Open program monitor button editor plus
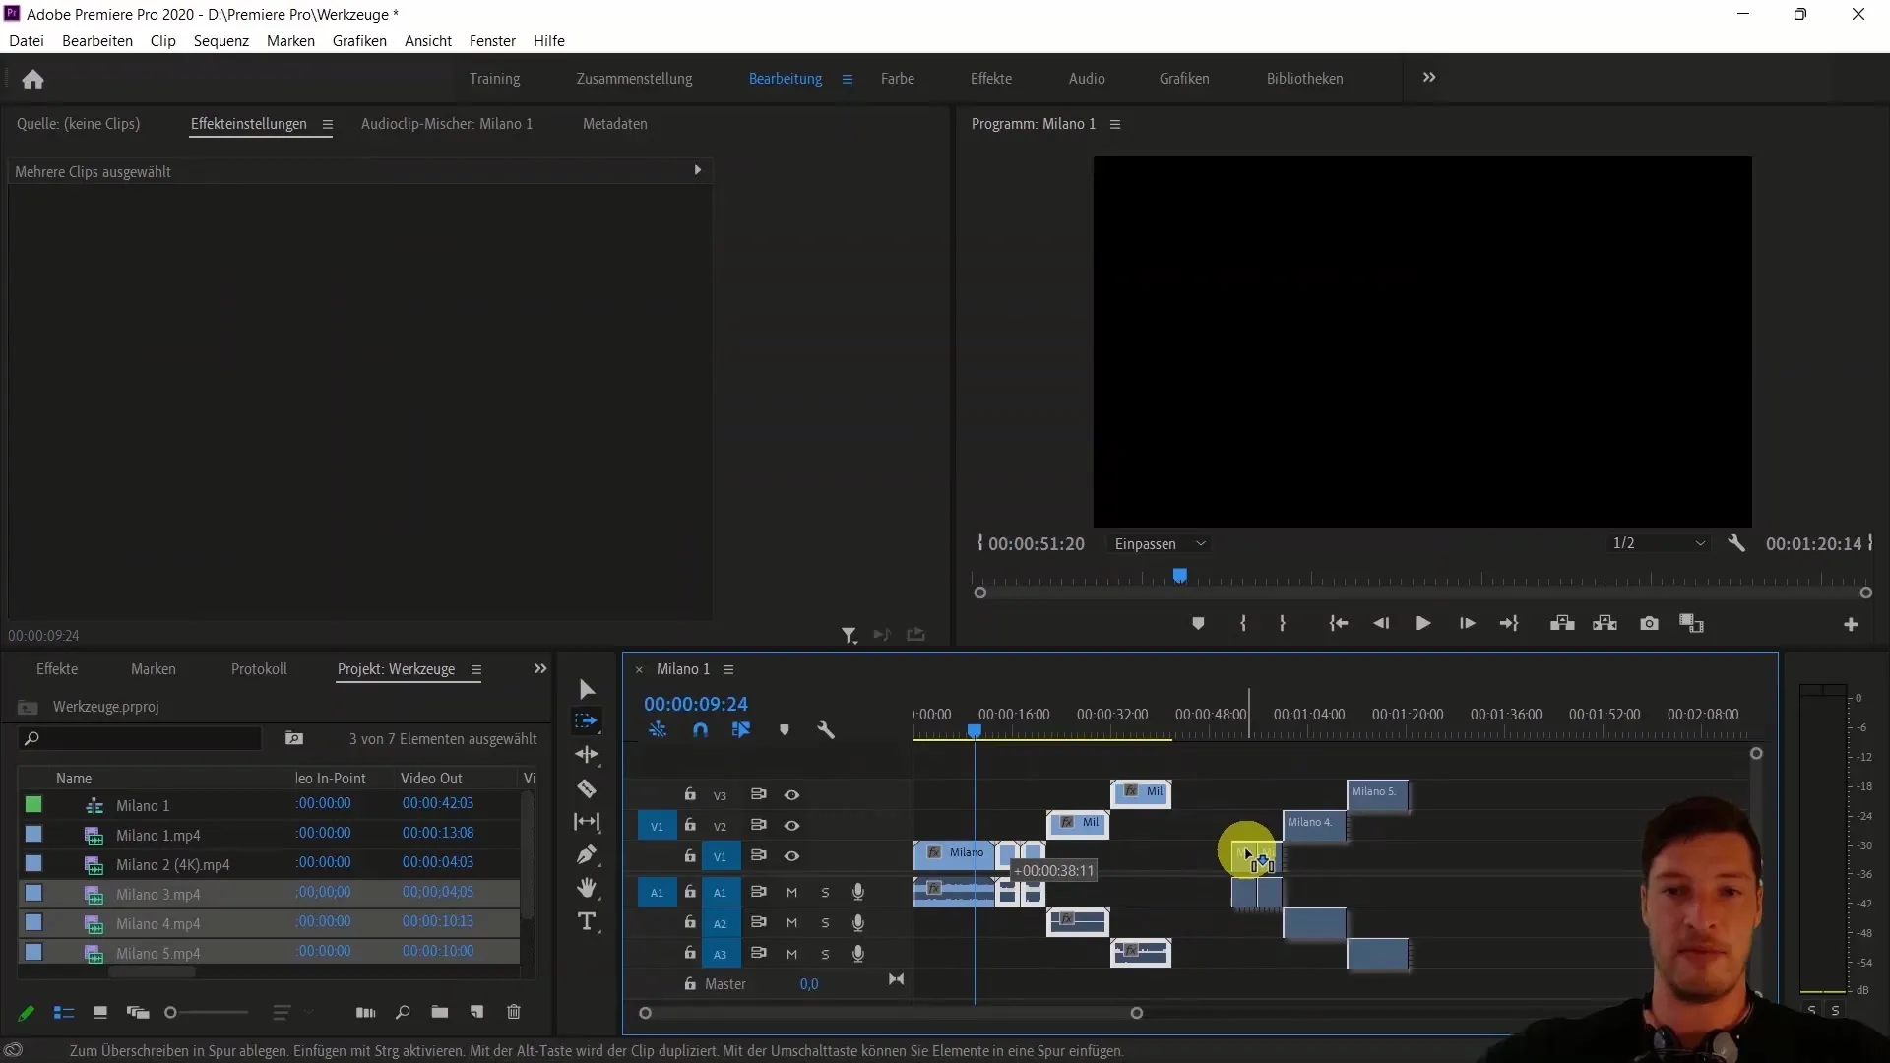This screenshot has height=1063, width=1890. pyautogui.click(x=1851, y=625)
